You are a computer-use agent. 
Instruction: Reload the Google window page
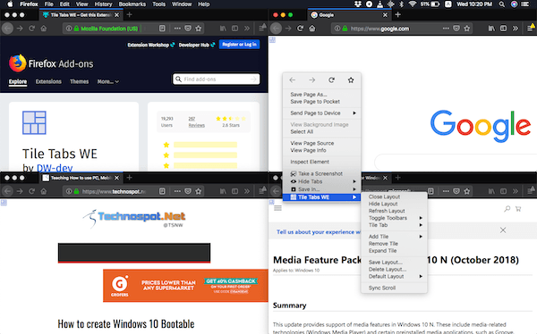[300, 29]
